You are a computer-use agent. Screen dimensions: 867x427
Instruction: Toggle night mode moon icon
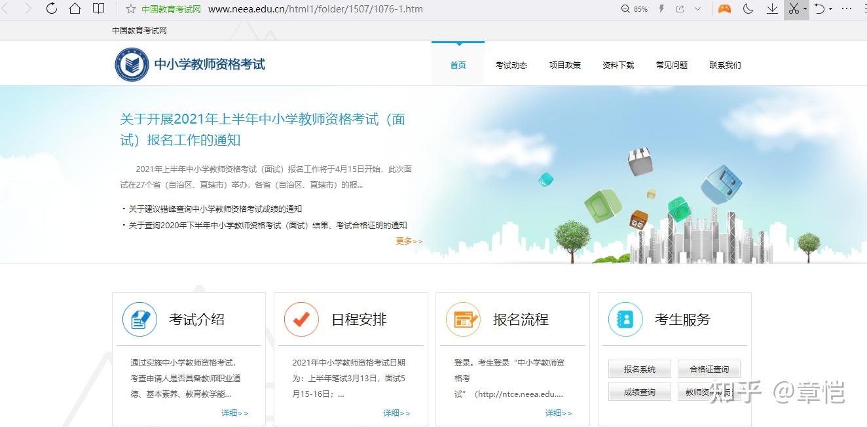(x=748, y=9)
